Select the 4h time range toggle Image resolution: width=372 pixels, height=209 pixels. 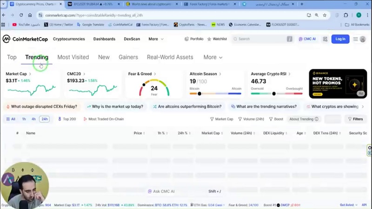click(33, 119)
